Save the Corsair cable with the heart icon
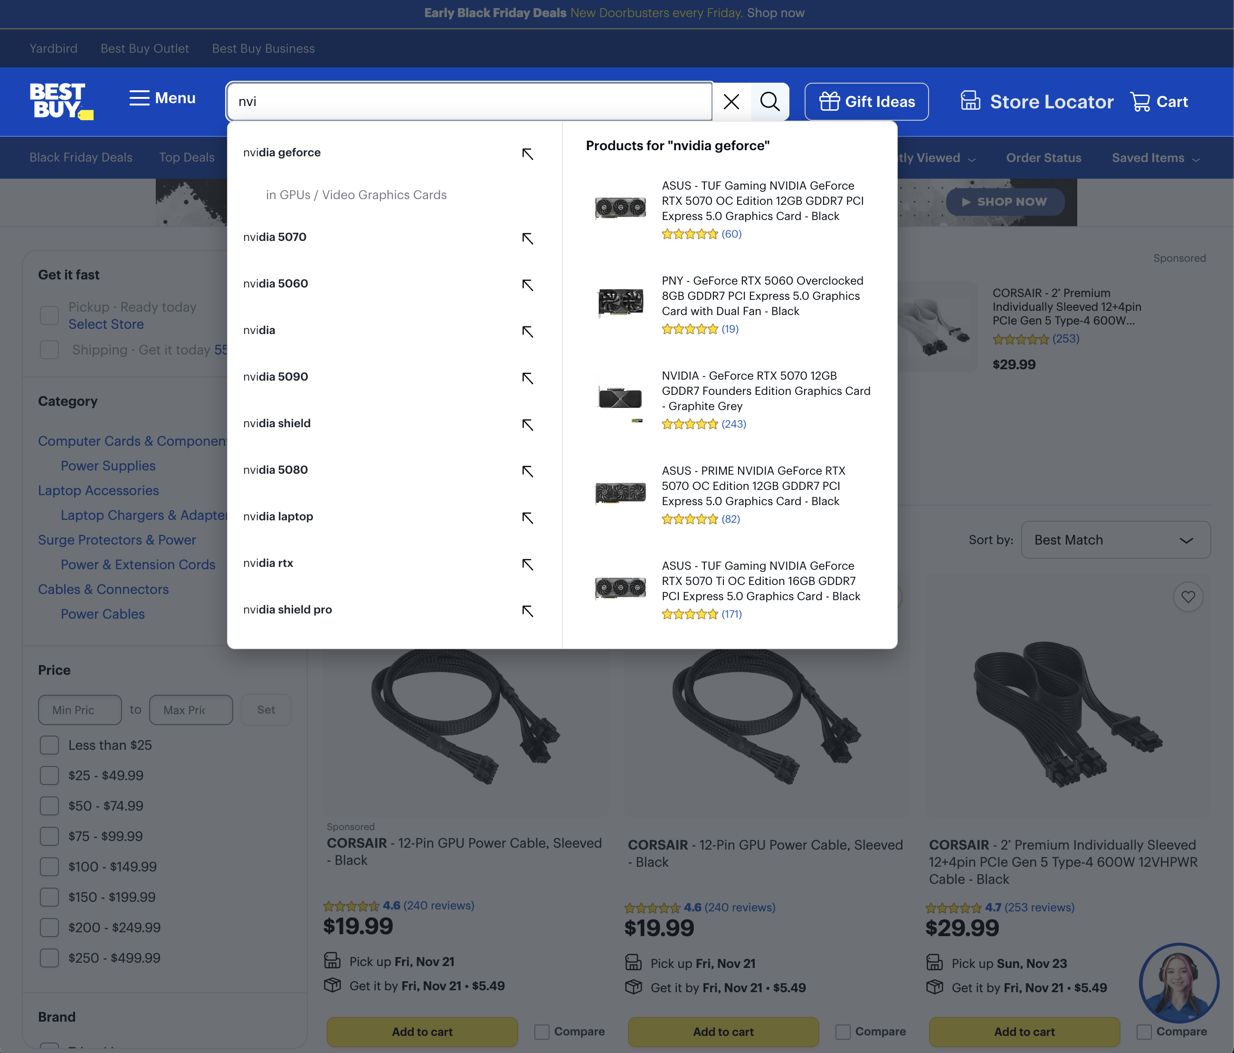 coord(1188,596)
